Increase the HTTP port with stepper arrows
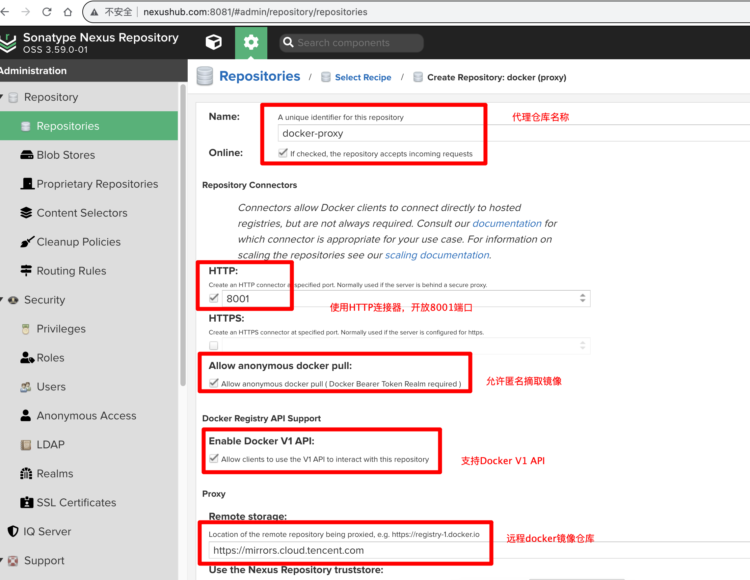The image size is (750, 580). coord(582,296)
